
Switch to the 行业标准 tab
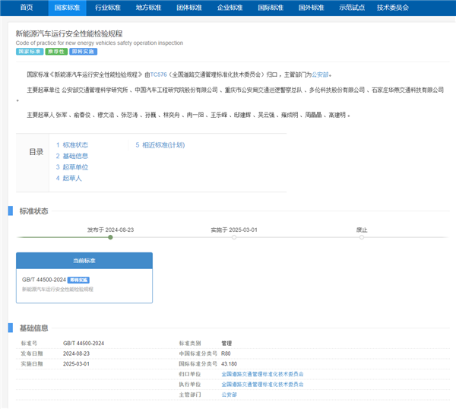click(x=107, y=7)
